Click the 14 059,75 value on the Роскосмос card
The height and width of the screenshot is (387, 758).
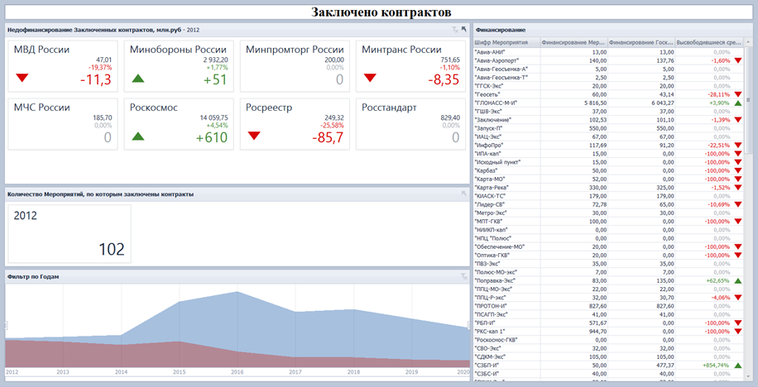point(214,117)
